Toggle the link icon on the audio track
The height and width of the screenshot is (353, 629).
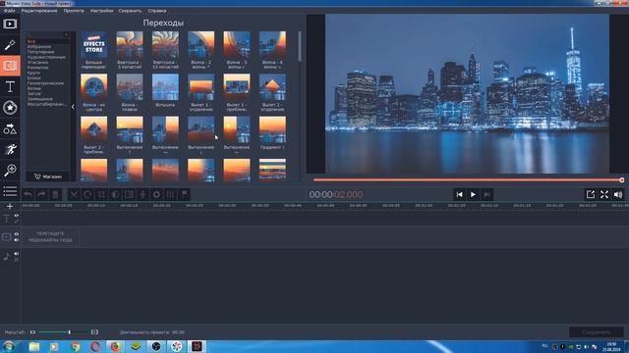(x=17, y=259)
